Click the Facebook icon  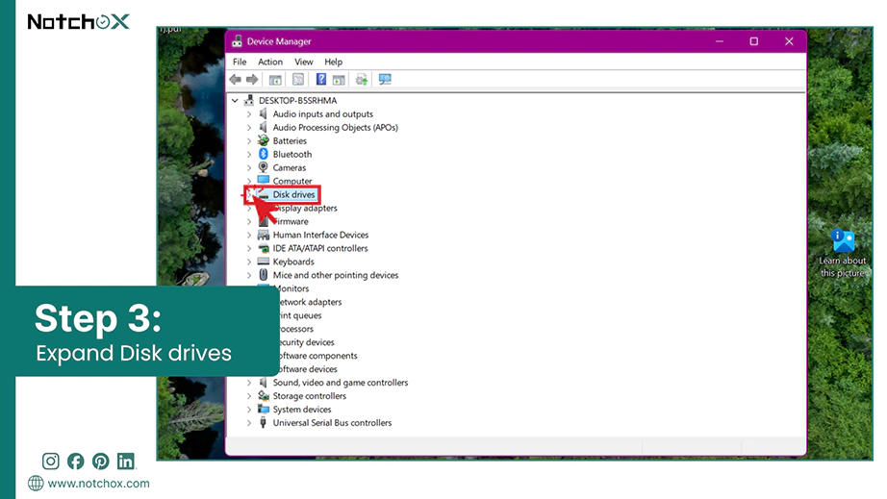(75, 462)
